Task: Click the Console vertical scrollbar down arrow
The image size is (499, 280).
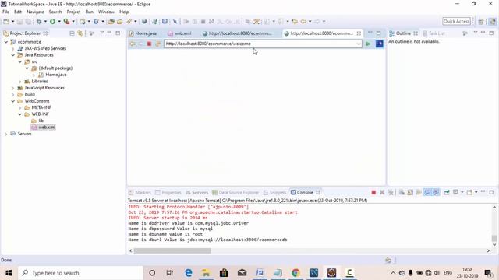Action: coord(494,244)
